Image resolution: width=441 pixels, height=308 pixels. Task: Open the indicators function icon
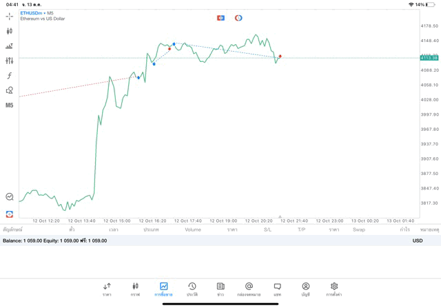[10, 76]
